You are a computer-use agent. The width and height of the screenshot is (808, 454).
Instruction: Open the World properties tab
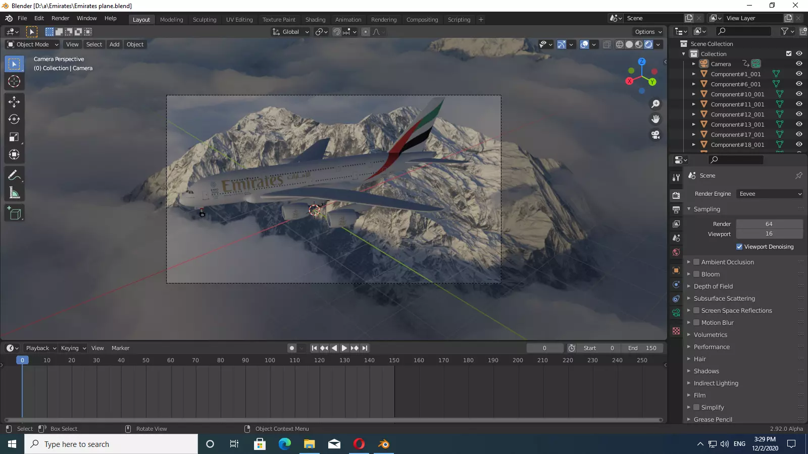676,252
